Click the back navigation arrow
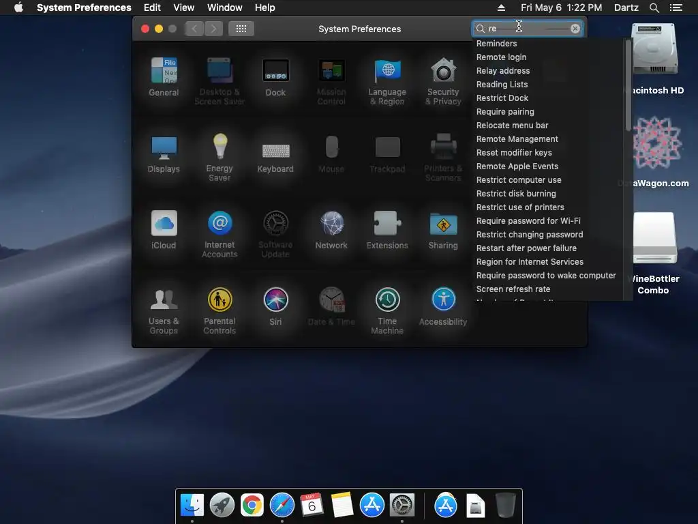 point(194,29)
